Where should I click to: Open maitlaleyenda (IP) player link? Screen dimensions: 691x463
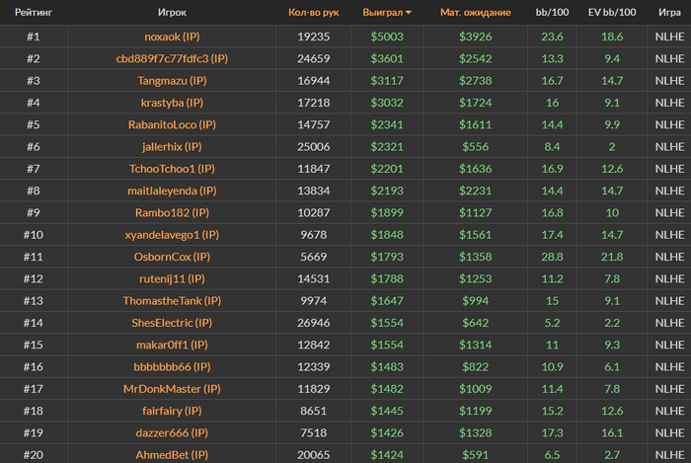coord(172,191)
